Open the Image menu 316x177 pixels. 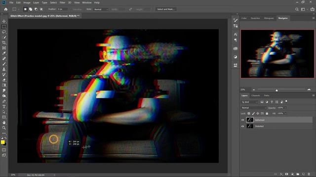tap(27, 2)
